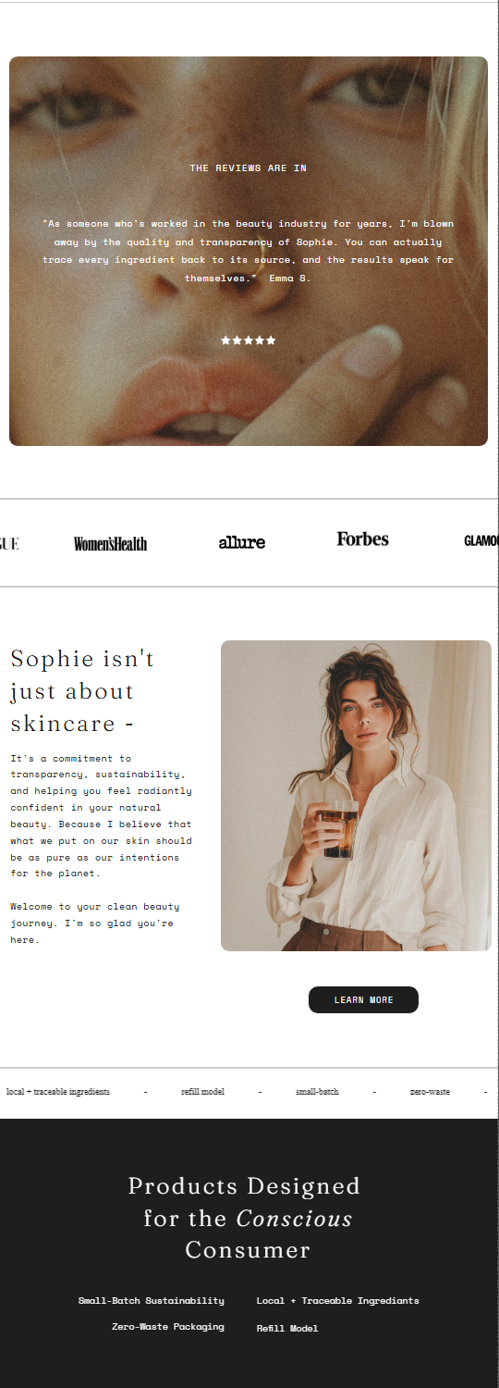
Task: Select "The Reviews Are In" heading
Action: point(249,168)
